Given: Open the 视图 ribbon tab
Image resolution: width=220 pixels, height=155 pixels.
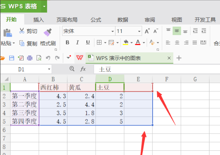Looking at the screenshot, I should (x=177, y=20).
